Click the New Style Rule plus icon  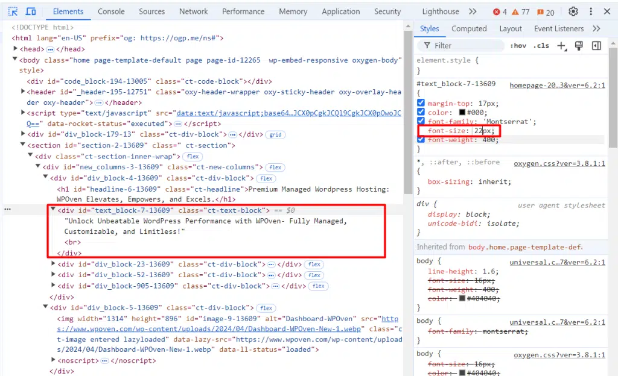561,46
